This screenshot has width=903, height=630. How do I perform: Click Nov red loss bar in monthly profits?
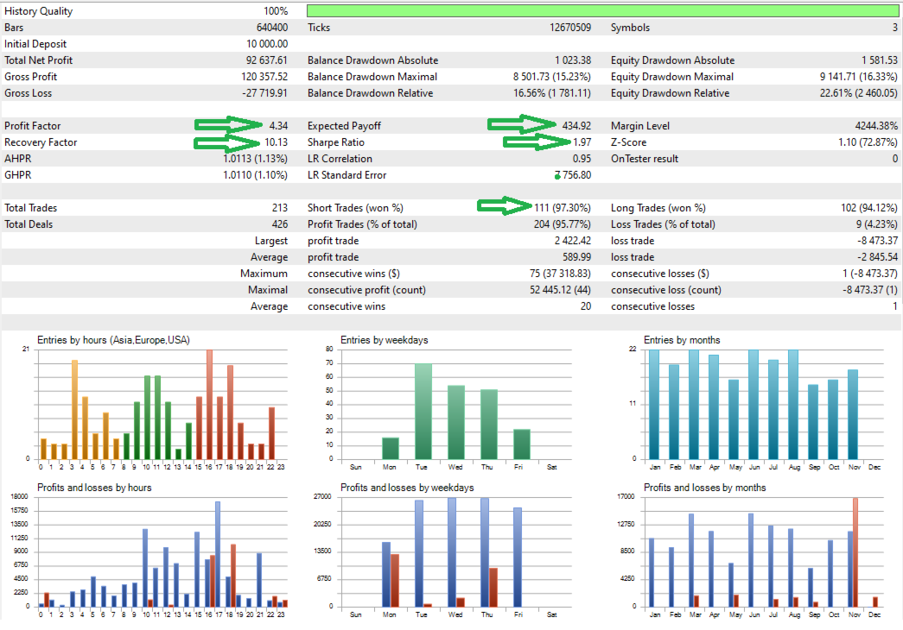tap(855, 552)
